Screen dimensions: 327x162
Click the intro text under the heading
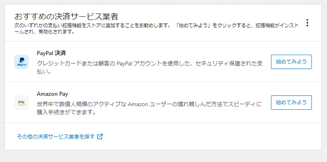point(157,29)
